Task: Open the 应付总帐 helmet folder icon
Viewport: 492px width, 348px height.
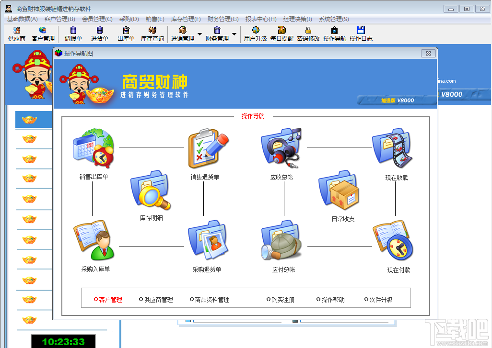Action: pos(281,241)
